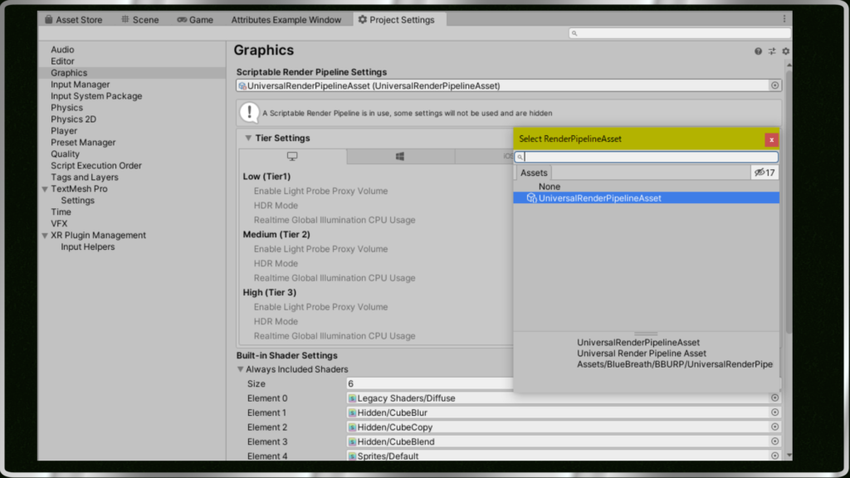Select None in the asset picker list
The image size is (850, 478).
(549, 187)
